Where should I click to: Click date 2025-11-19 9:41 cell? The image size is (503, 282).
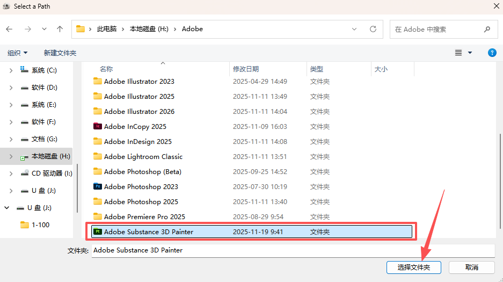click(258, 232)
